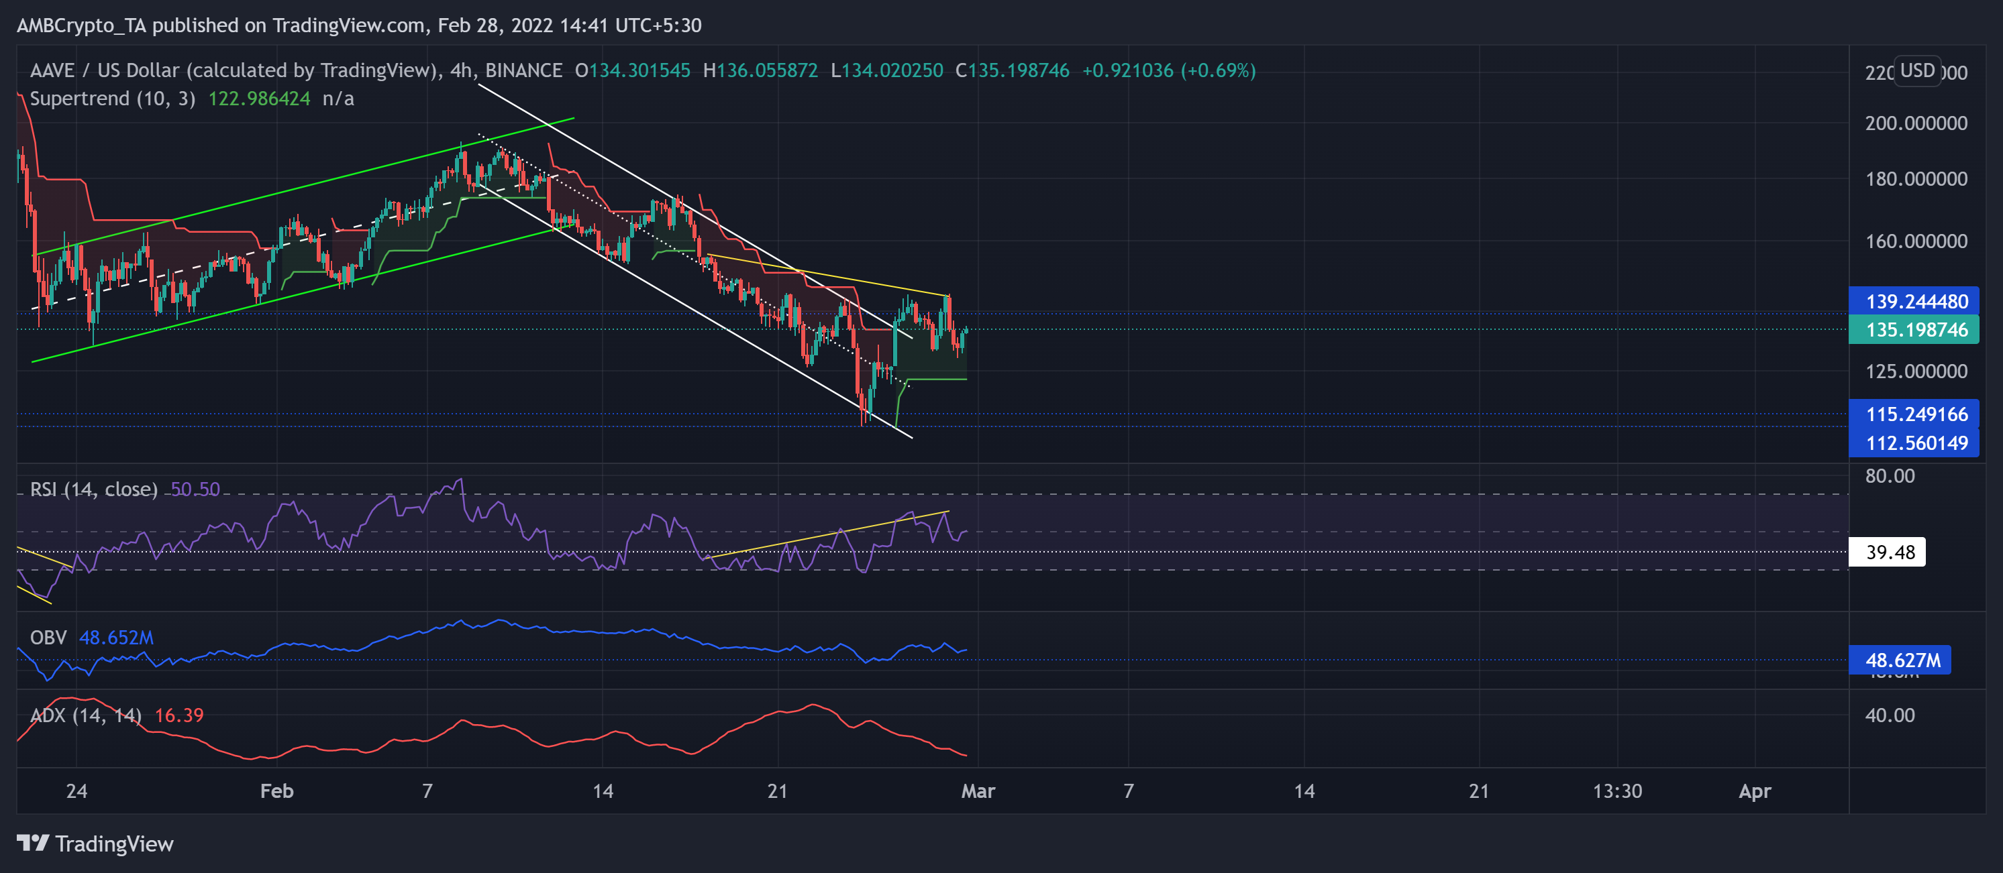Image resolution: width=2003 pixels, height=873 pixels.
Task: Select the current price tag 135.198746
Action: coord(1916,330)
